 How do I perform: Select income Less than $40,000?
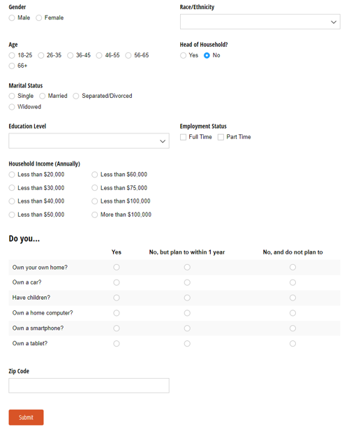point(12,201)
